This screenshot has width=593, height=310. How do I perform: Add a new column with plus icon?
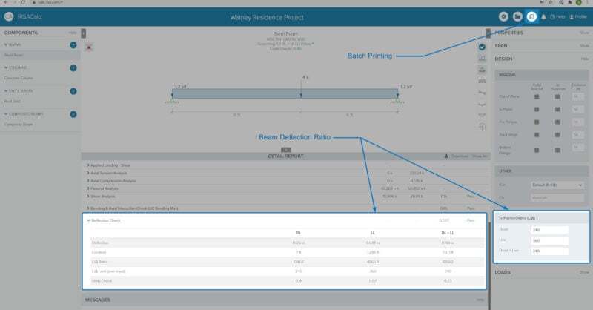[73, 68]
